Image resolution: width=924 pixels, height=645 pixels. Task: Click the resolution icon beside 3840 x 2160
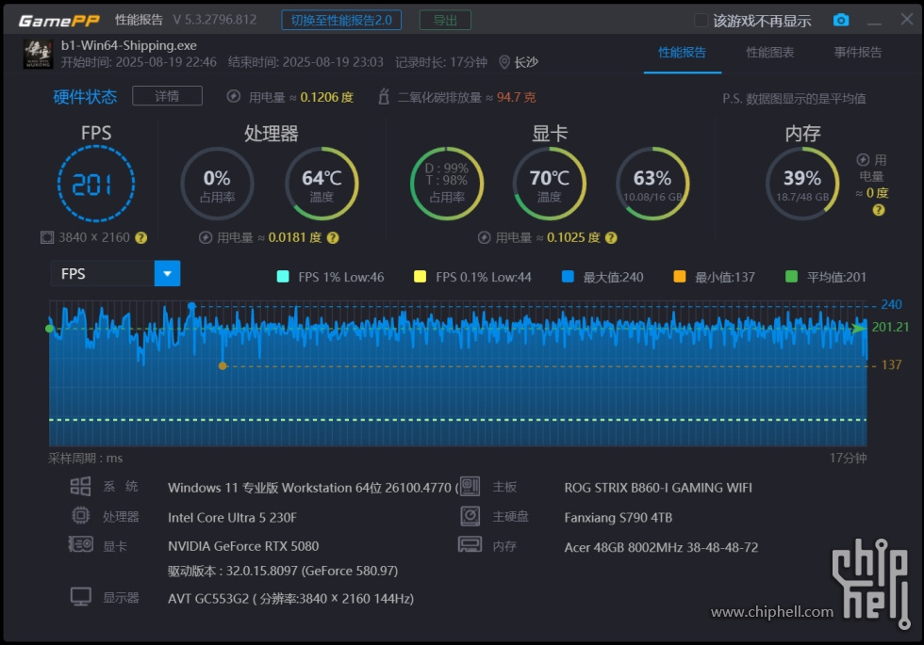click(47, 237)
